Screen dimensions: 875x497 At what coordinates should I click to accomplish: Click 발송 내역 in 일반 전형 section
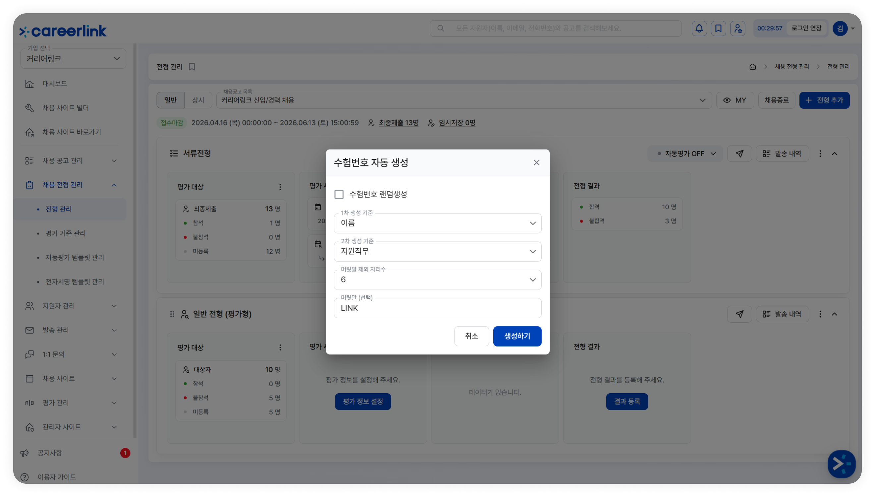pyautogui.click(x=782, y=314)
